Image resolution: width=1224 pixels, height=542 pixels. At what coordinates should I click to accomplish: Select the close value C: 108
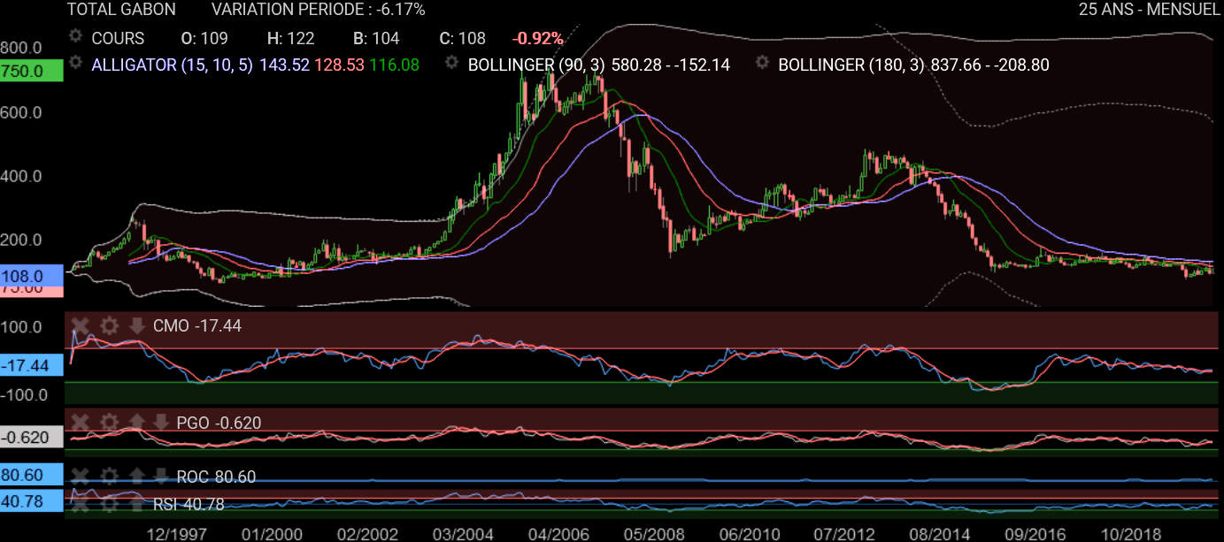coord(462,38)
